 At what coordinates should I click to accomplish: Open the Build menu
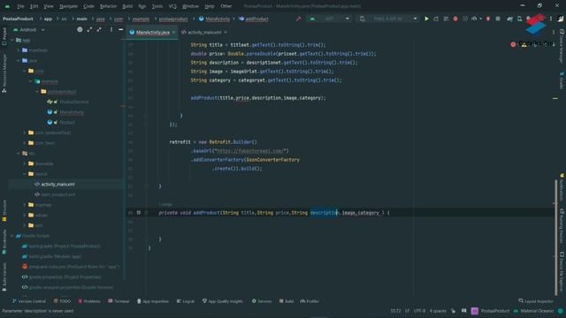pos(127,6)
